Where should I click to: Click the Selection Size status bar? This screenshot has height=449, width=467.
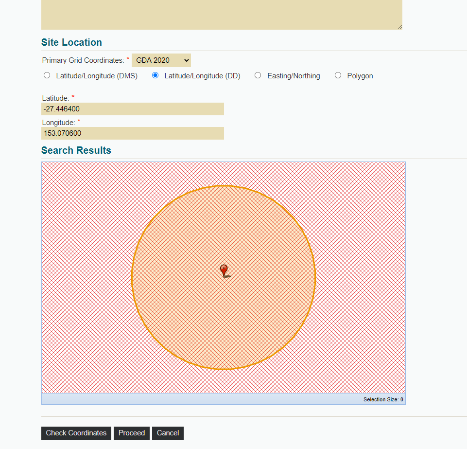tap(224, 399)
